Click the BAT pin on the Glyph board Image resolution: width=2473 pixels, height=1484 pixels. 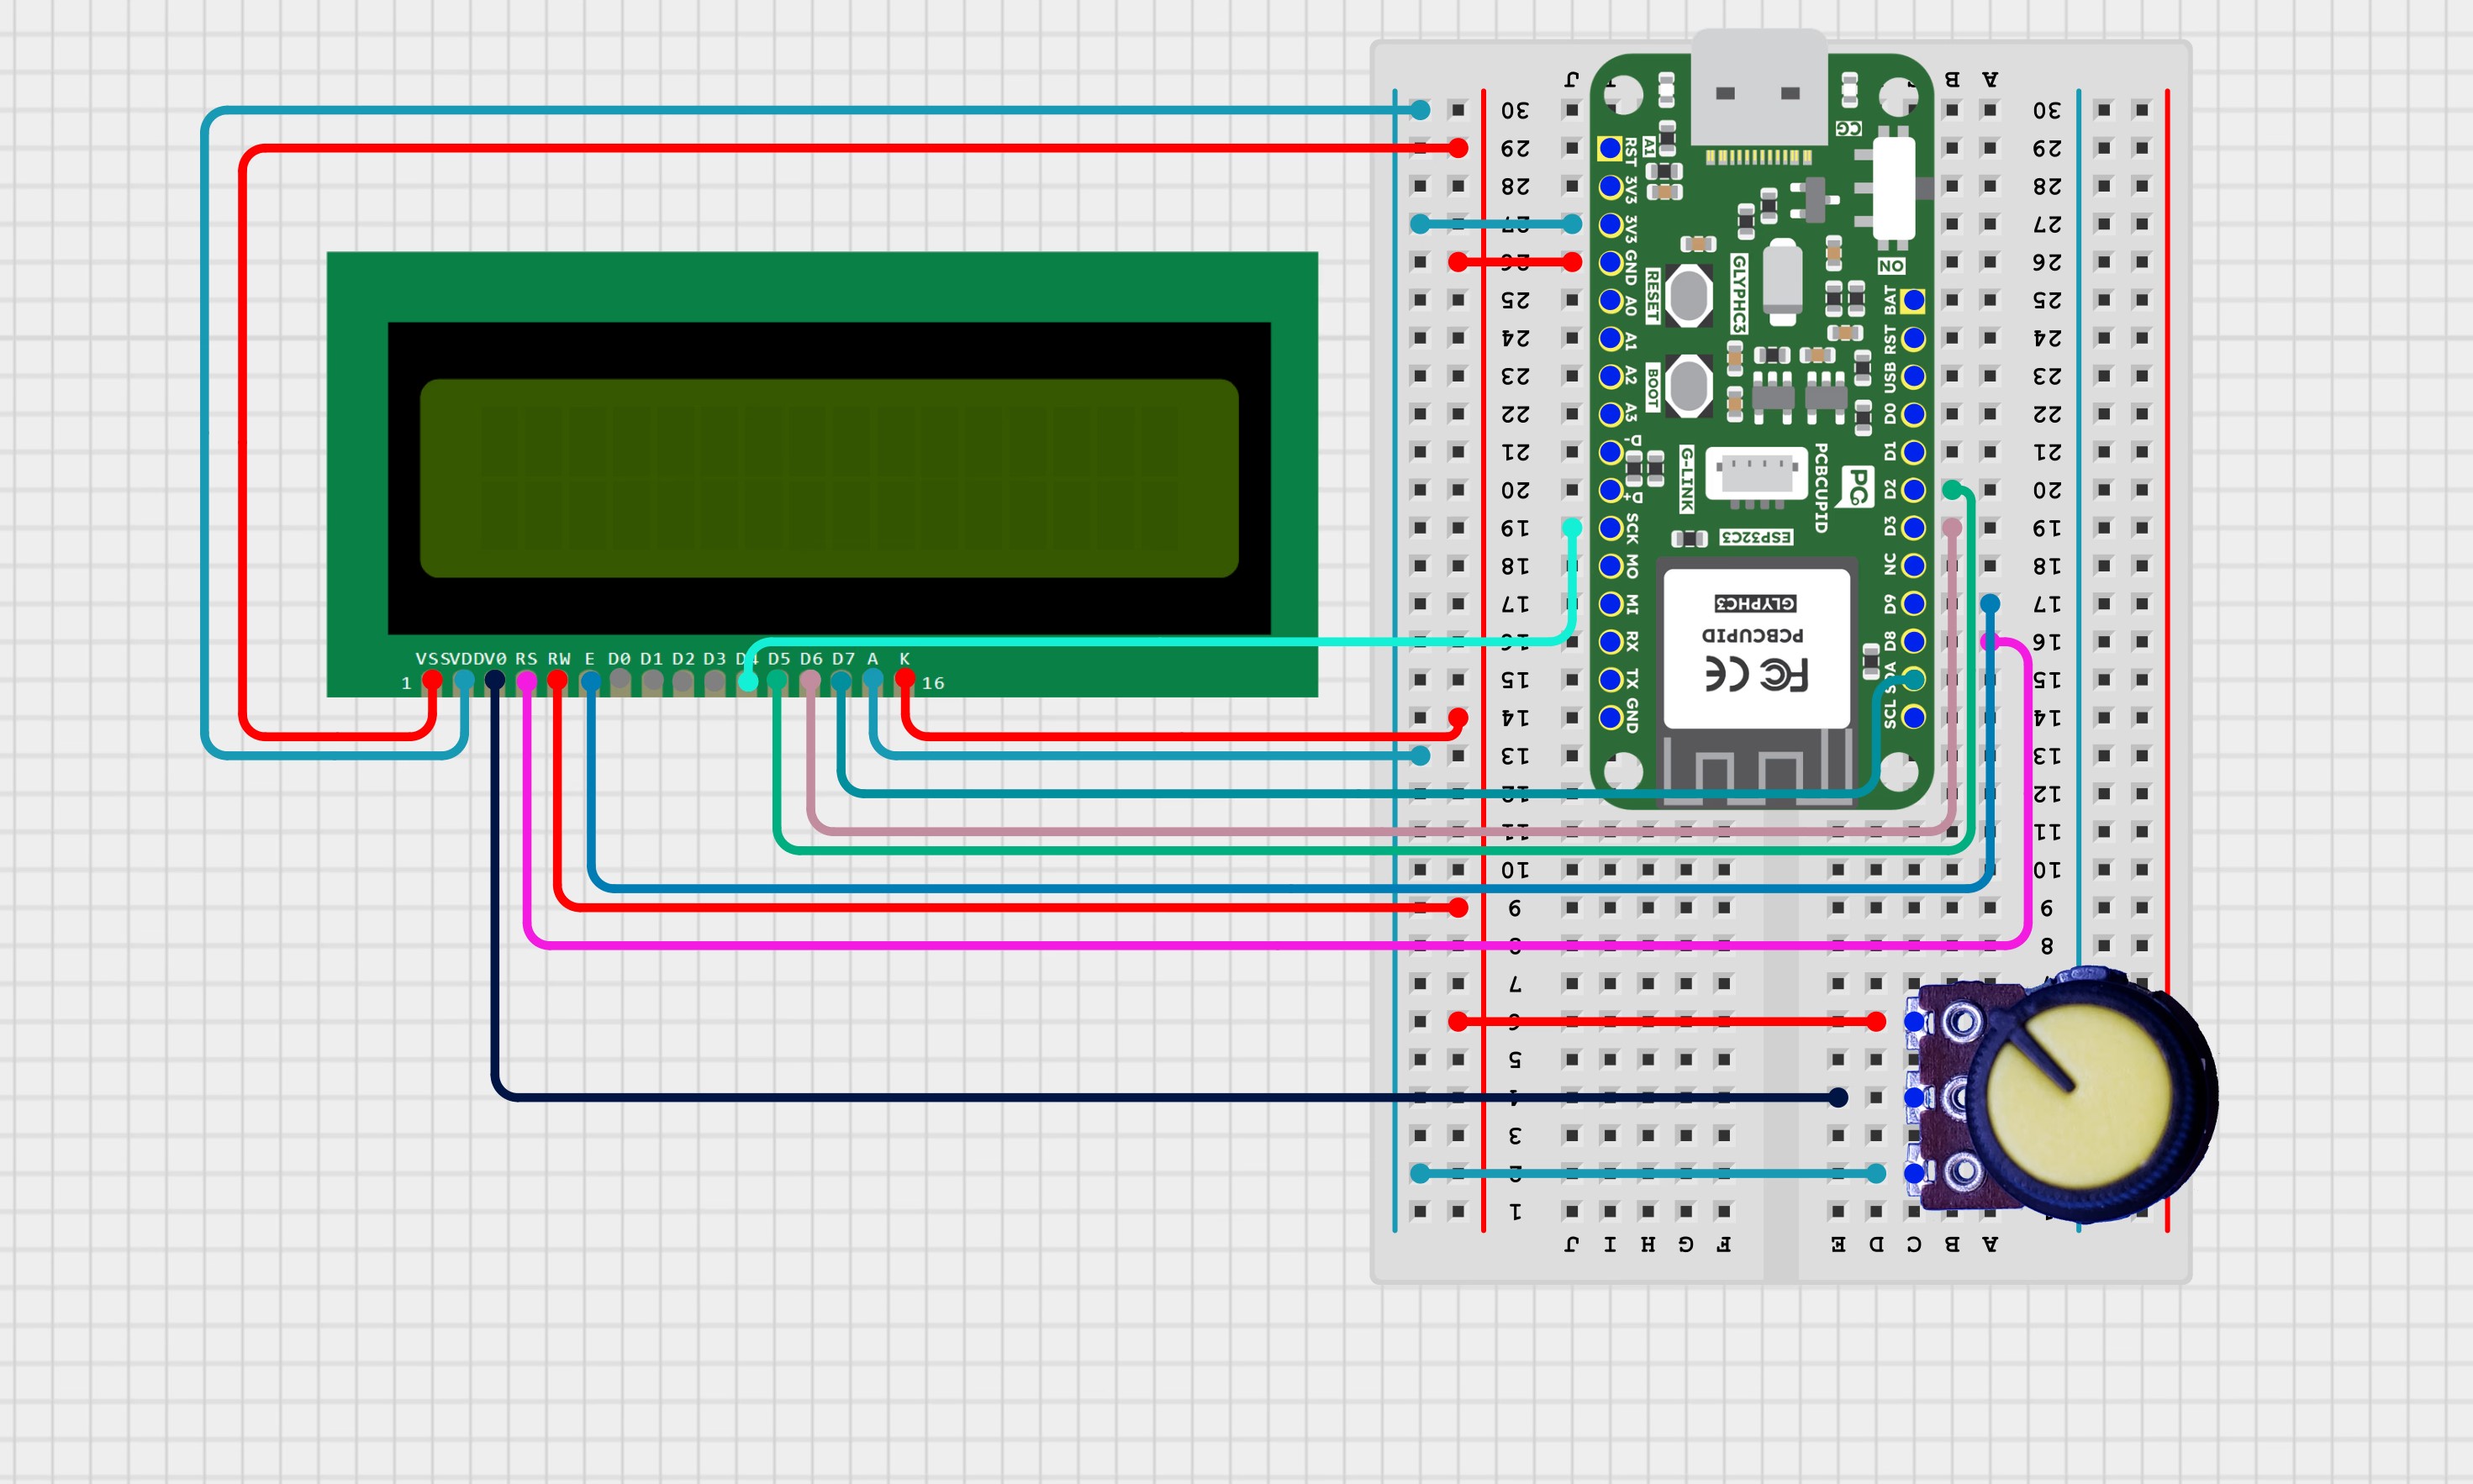(1913, 300)
